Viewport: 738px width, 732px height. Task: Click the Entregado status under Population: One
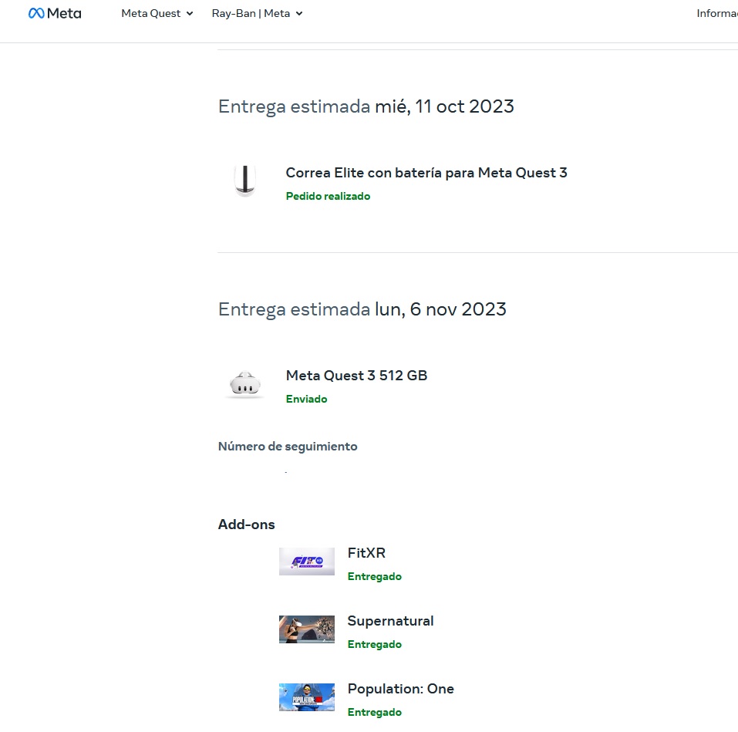pyautogui.click(x=375, y=712)
